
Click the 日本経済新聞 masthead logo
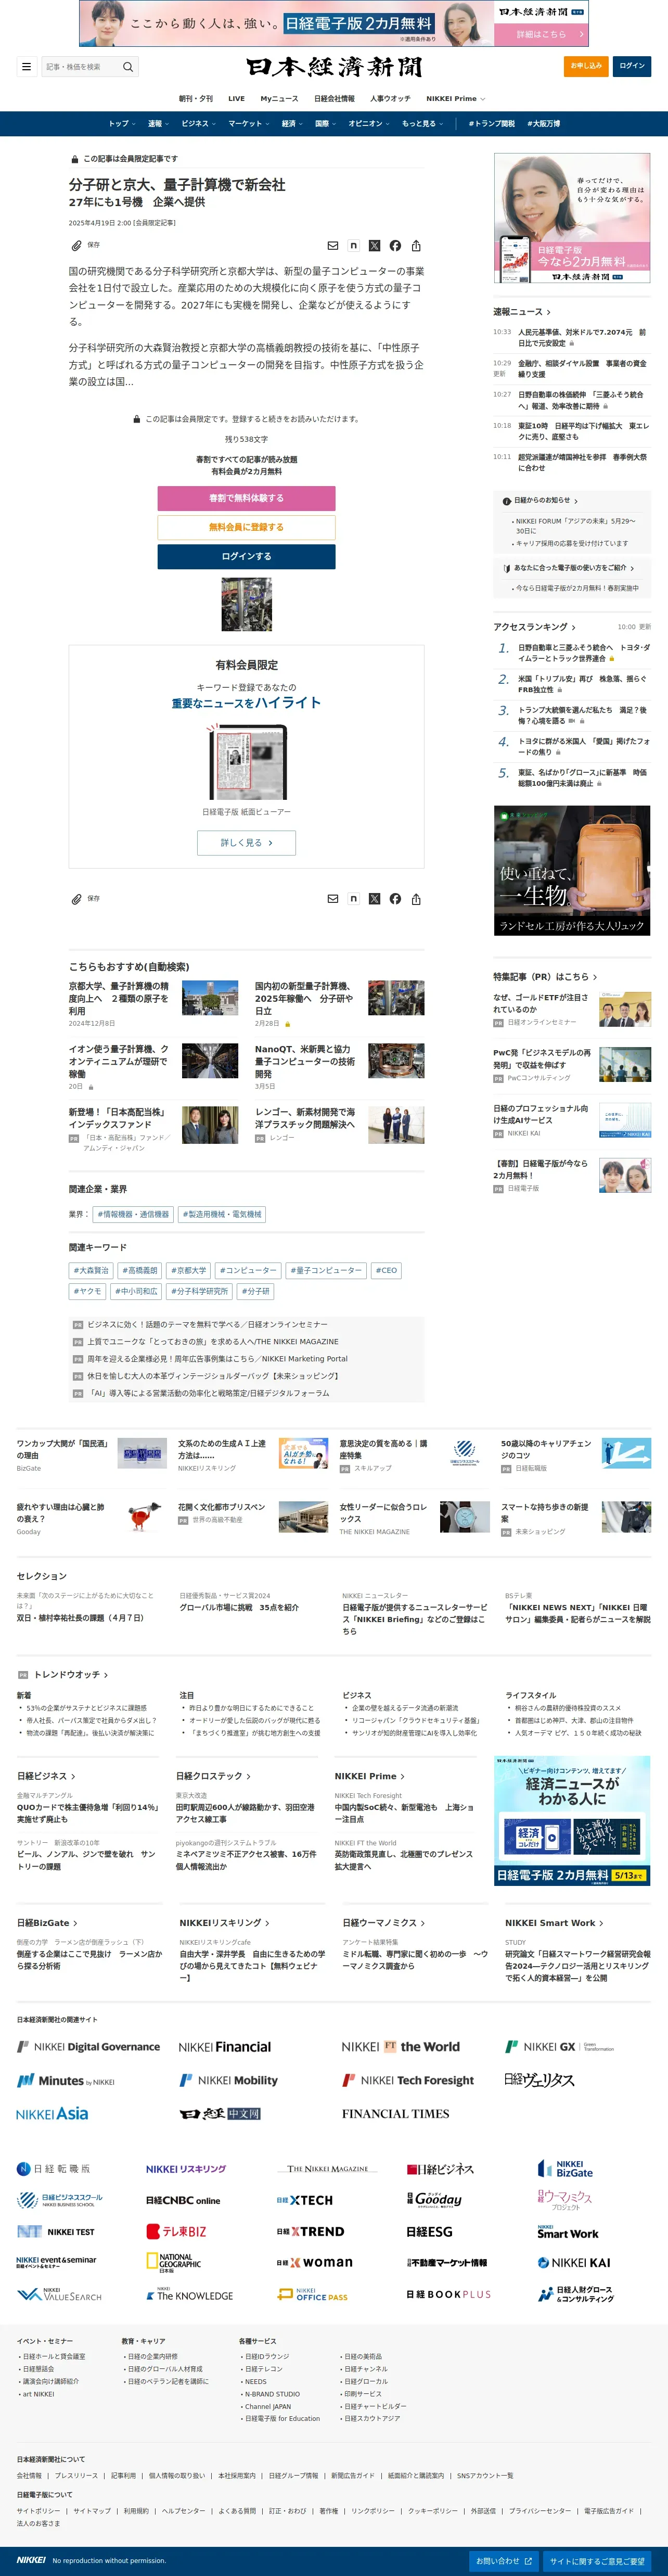point(334,67)
